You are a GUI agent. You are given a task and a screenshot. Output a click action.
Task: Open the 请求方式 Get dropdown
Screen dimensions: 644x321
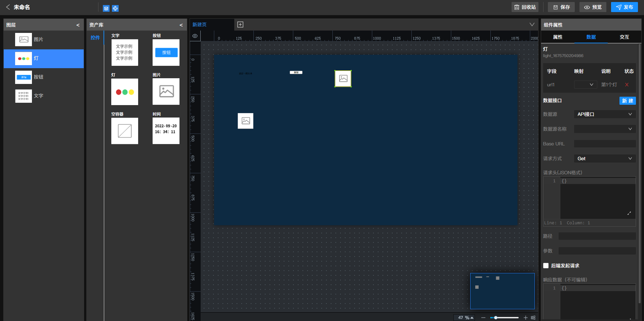(x=605, y=158)
